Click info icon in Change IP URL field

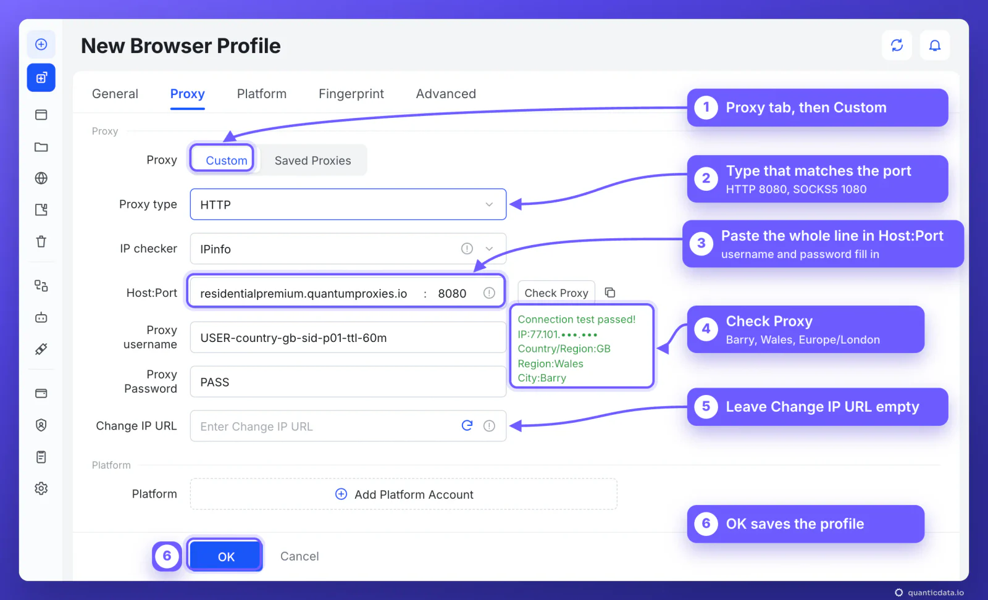coord(489,425)
